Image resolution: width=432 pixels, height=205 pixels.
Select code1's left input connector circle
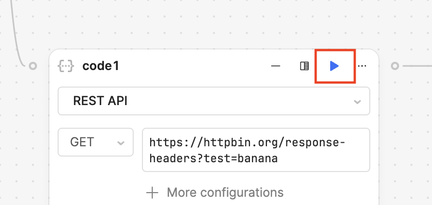[33, 66]
